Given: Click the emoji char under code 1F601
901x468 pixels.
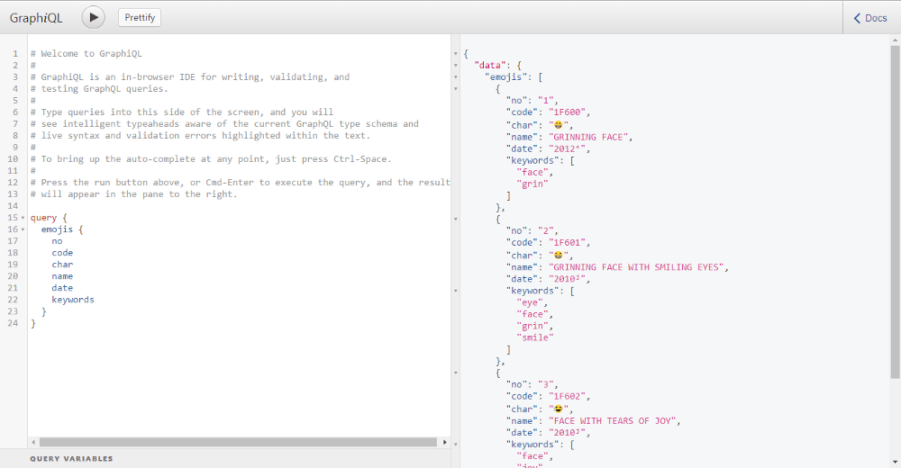Looking at the screenshot, I should point(558,255).
